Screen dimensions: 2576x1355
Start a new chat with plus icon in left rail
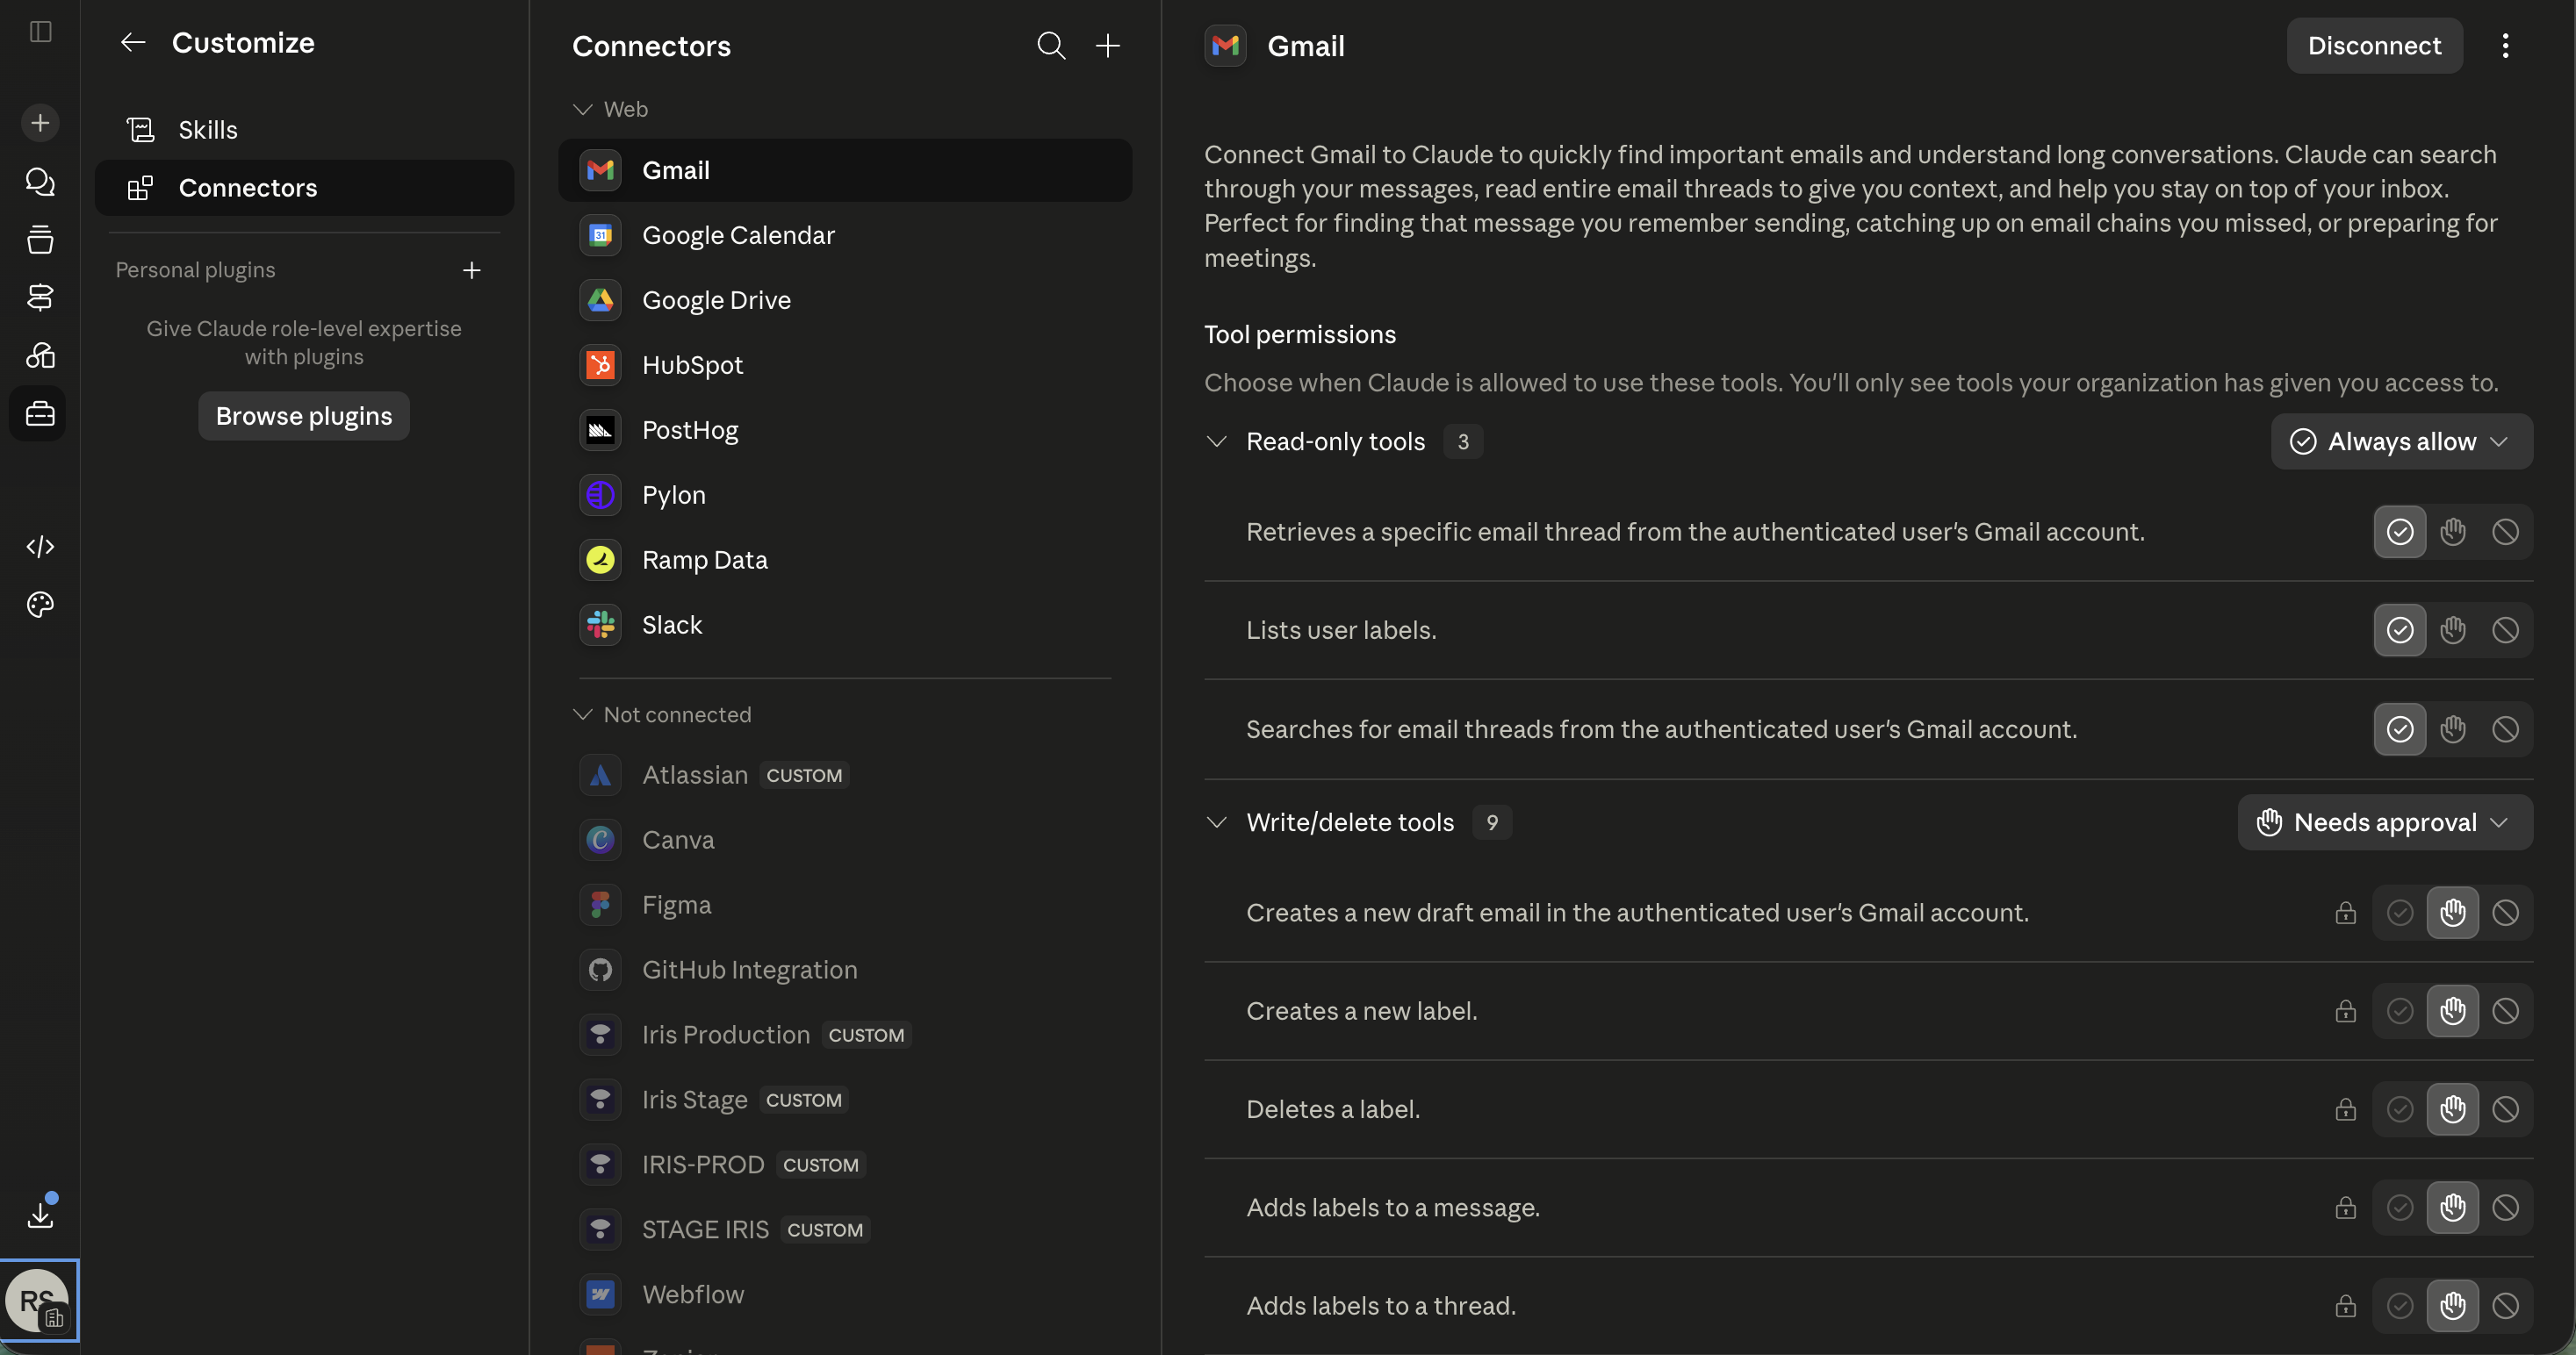(40, 123)
